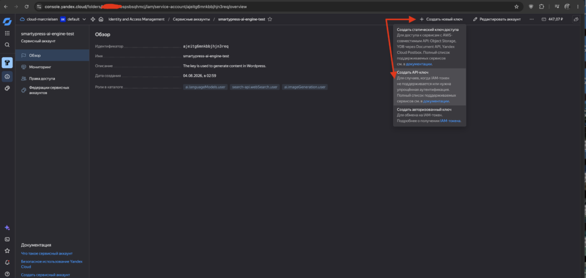Open the gear-shaped service icon in the left rail
586x278 pixels.
point(7,89)
